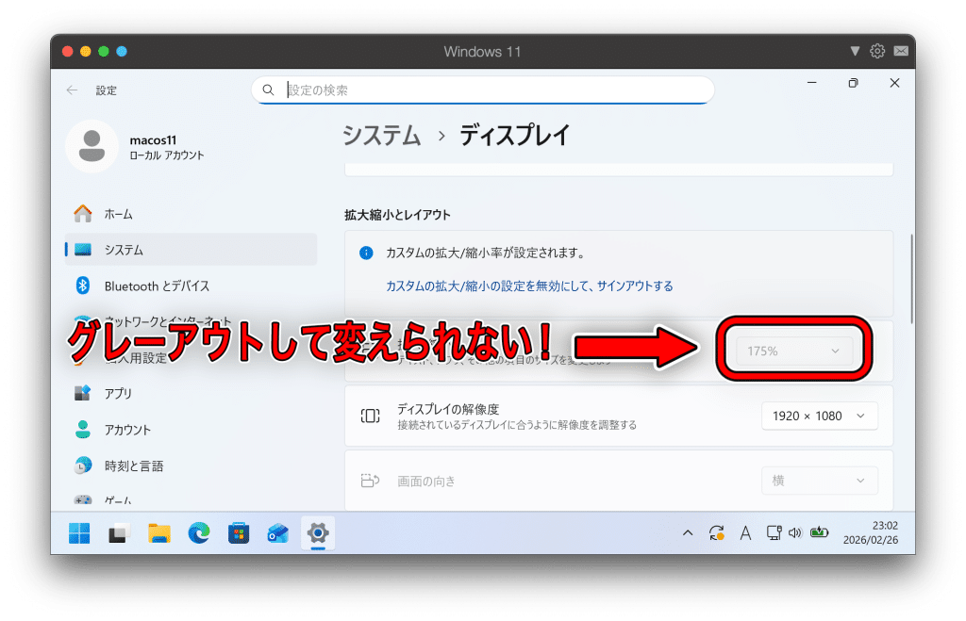966x621 pixels.
Task: Open Outlook from the taskbar
Action: click(x=278, y=533)
